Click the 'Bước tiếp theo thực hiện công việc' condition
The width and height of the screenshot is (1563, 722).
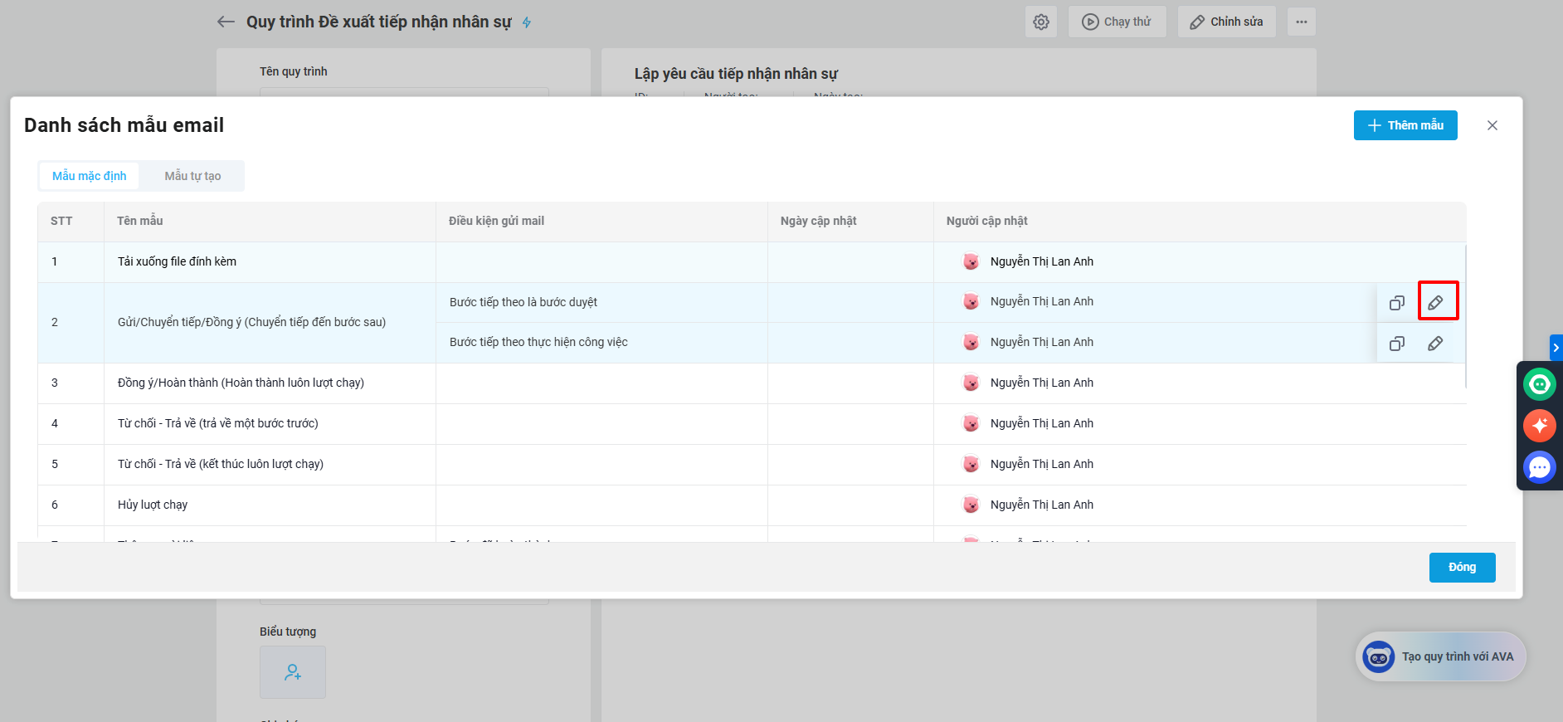point(538,342)
